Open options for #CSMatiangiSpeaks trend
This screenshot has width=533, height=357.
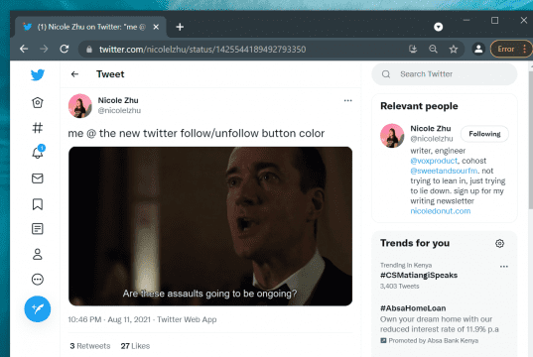point(504,267)
